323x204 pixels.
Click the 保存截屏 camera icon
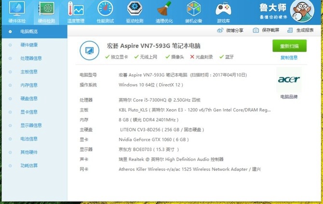tap(256, 30)
